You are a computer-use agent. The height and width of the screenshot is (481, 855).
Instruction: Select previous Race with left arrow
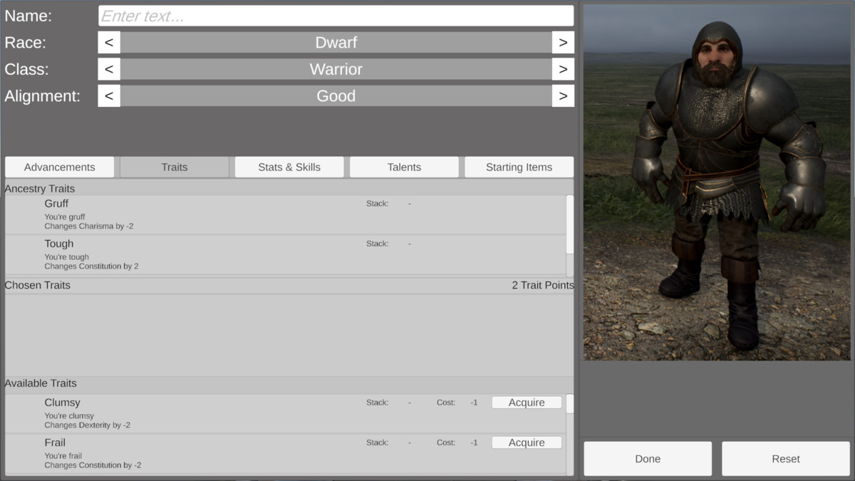(109, 43)
